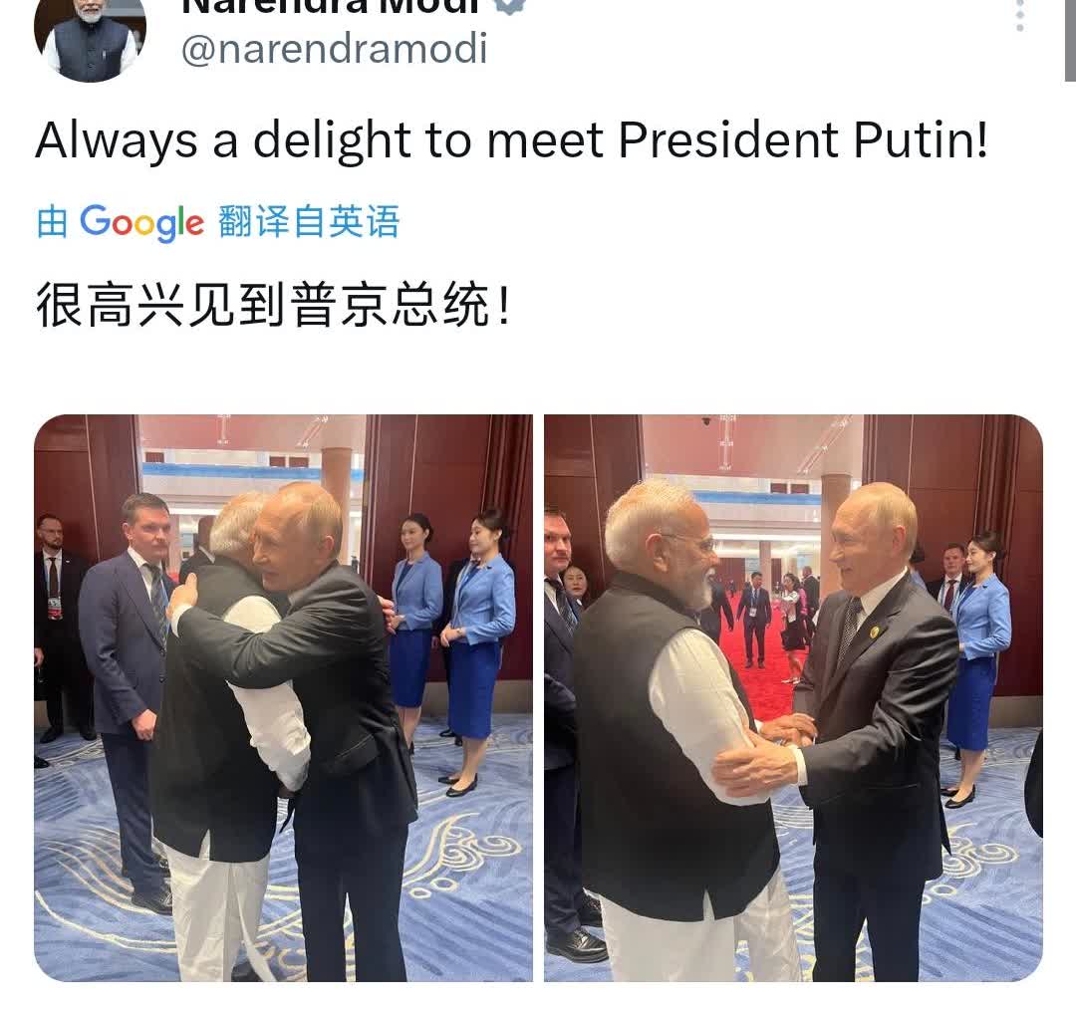Click the Chinese translation 很高兴见到
1076x1012 pixels.
click(159, 305)
